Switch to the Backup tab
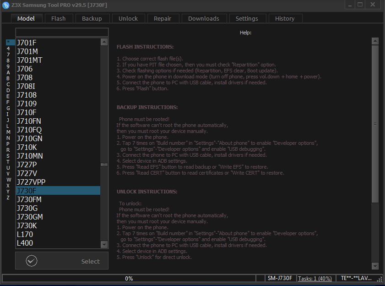The height and width of the screenshot is (286, 385). (92, 18)
